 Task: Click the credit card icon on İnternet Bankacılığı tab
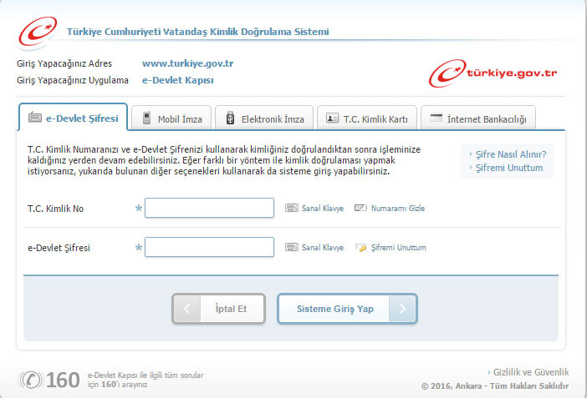coord(436,118)
